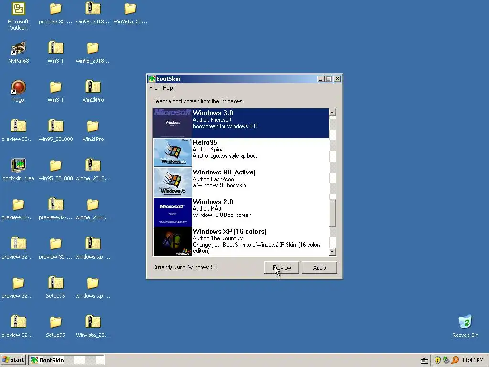Click the "Windows 98 (Active)" list title
The width and height of the screenshot is (489, 367).
(x=224, y=172)
